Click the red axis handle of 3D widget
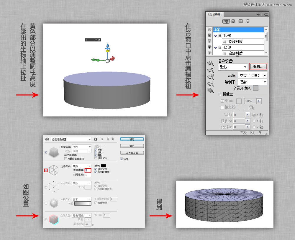Image resolution: width=295 pixels, height=240 pixels. pyautogui.click(x=113, y=59)
